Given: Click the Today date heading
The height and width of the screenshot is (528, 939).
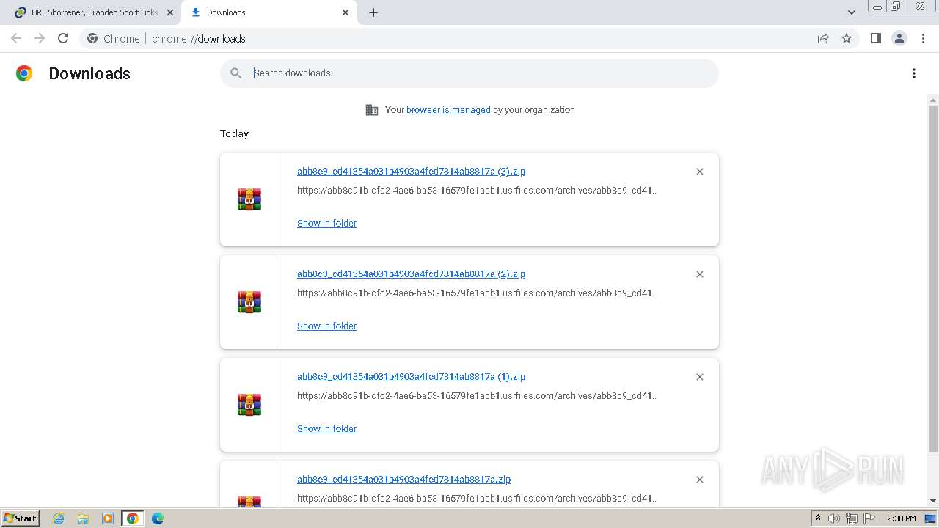Looking at the screenshot, I should (234, 133).
